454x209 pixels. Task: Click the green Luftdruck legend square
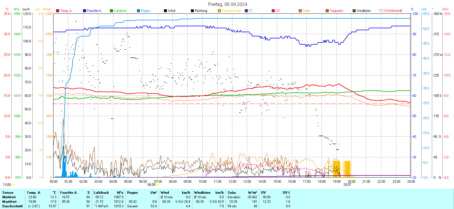112,11
